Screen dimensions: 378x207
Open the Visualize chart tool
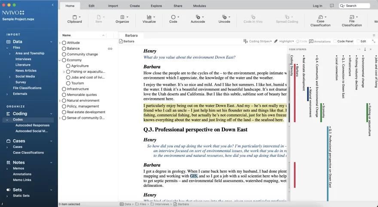coord(149,19)
